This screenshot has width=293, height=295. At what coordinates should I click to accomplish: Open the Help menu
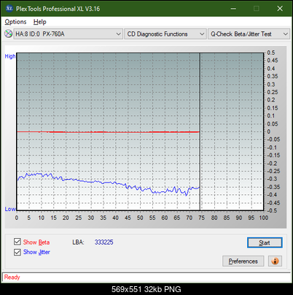point(40,22)
